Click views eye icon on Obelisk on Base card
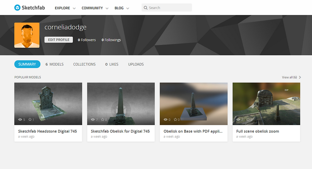312x169 pixels. 166,119
